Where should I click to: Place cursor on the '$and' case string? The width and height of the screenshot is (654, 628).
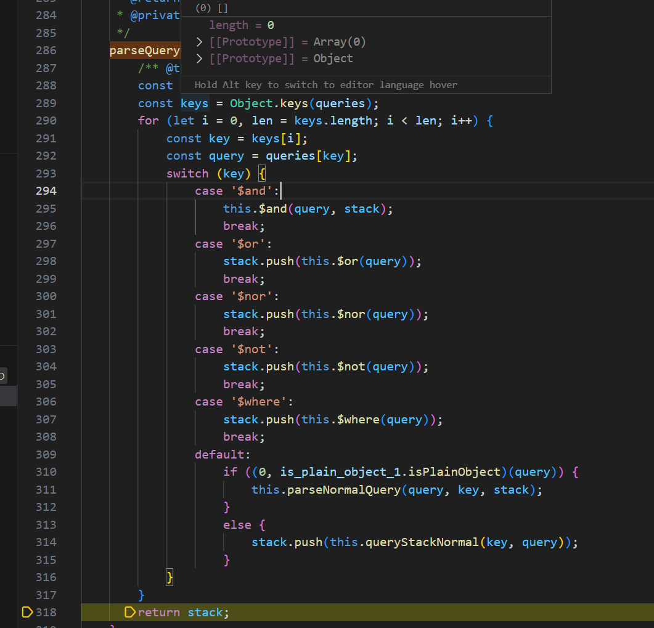pyautogui.click(x=251, y=191)
